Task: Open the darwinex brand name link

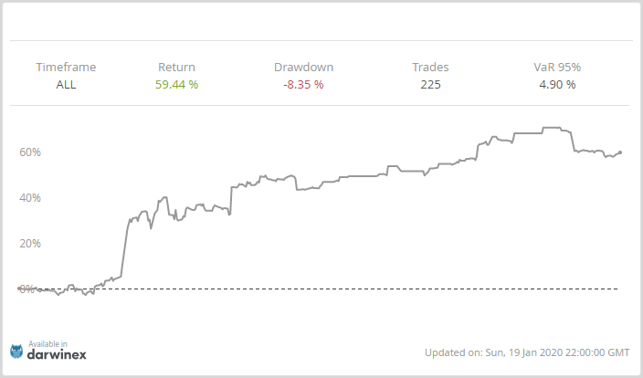Action: pos(55,353)
